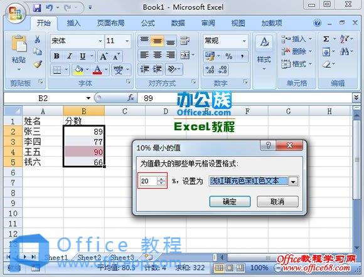Save the workbook from the quick access toolbar
The height and width of the screenshot is (277, 364).
point(37,8)
